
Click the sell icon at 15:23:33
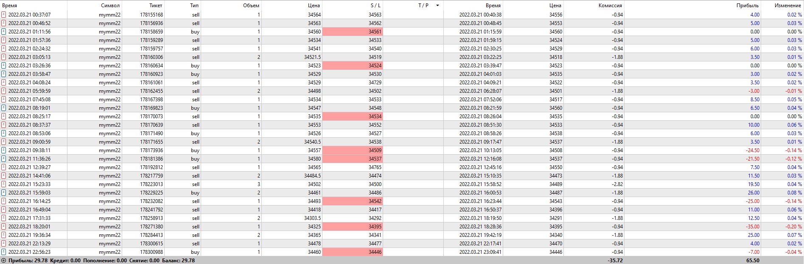point(4,184)
